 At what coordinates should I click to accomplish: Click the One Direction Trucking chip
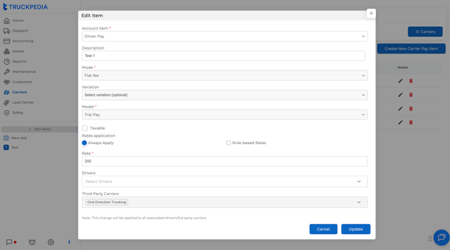(x=107, y=202)
